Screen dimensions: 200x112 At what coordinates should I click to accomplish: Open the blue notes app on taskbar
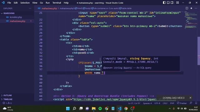[113, 109]
